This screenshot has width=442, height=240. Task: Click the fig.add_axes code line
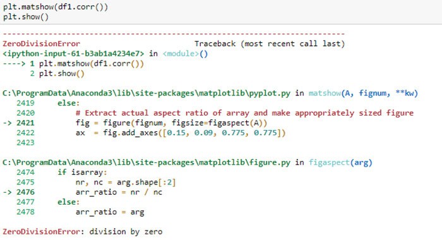click(181, 133)
